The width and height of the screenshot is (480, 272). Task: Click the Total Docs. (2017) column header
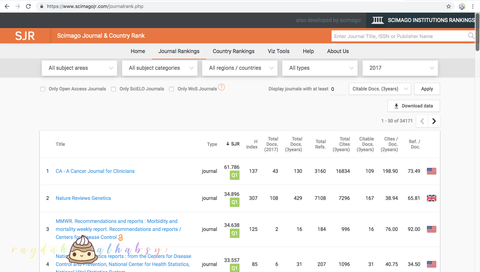point(271,144)
